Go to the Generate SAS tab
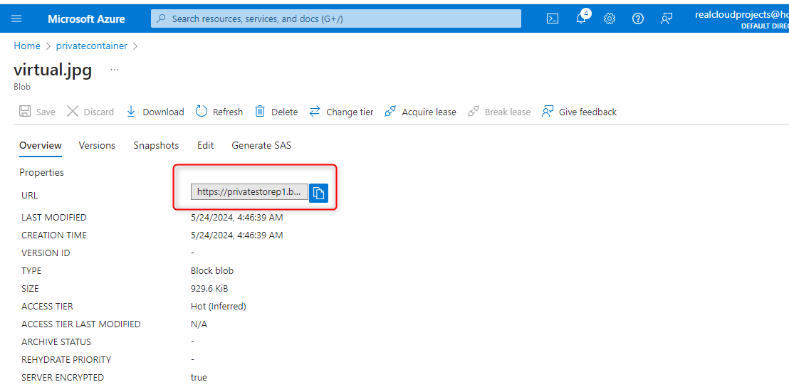This screenshot has width=789, height=392. [x=261, y=145]
